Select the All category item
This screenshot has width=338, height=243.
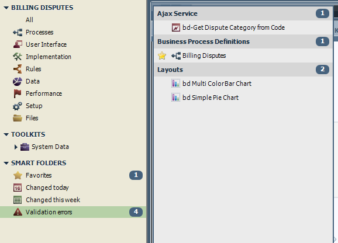coord(29,20)
